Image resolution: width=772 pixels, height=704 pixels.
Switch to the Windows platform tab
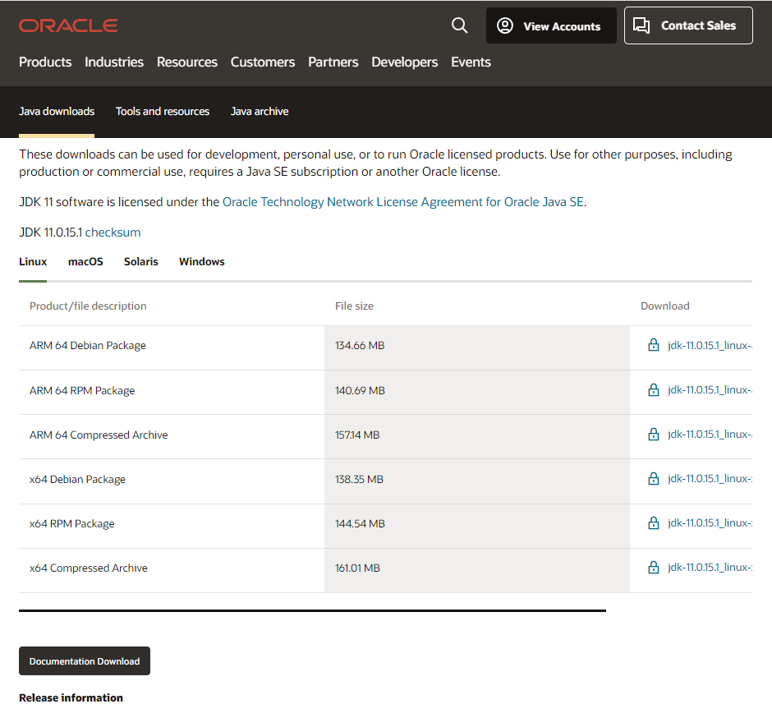point(202,261)
